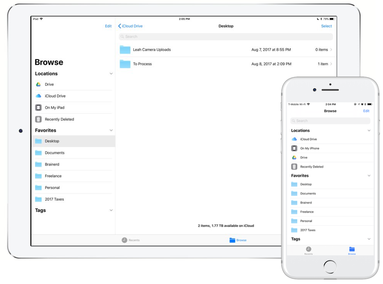Click 'Browse' heading in iPad sidebar
383x284 pixels.
coord(49,62)
